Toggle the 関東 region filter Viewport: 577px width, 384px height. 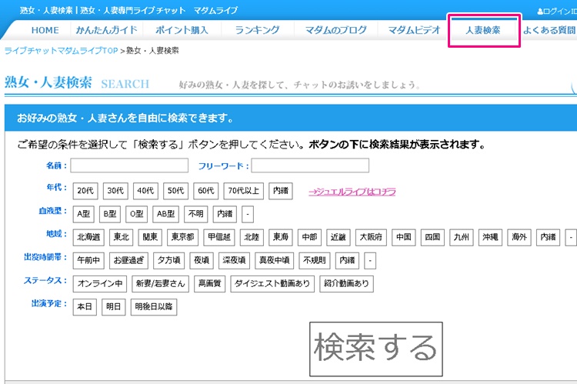point(150,237)
